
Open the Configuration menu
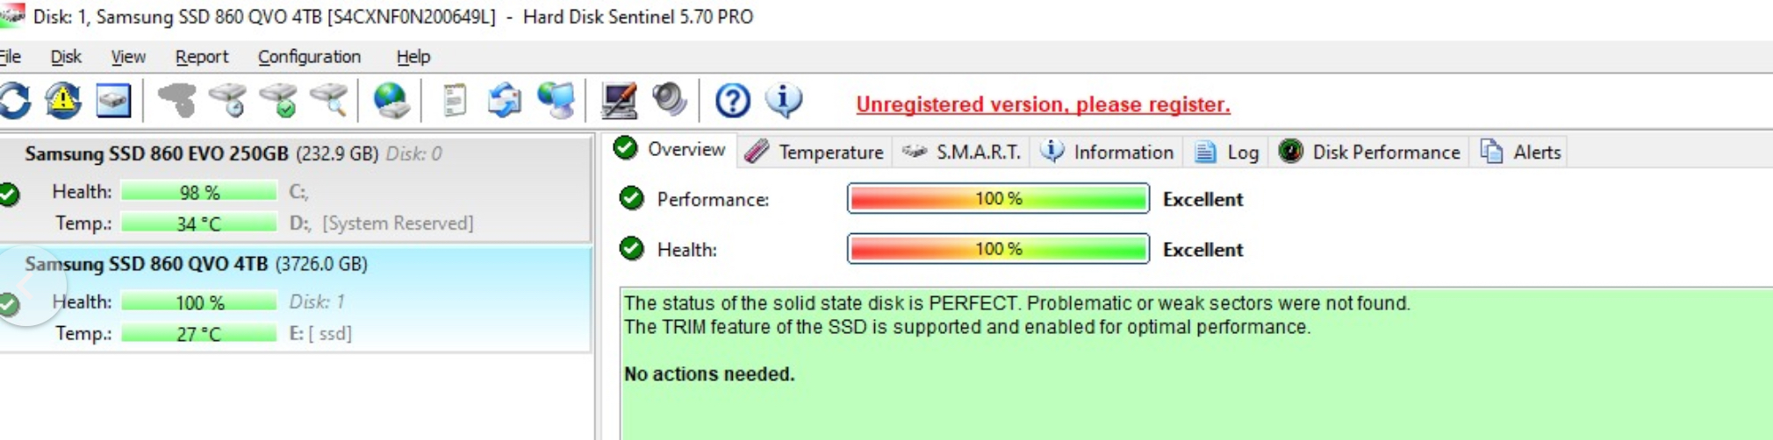point(309,57)
